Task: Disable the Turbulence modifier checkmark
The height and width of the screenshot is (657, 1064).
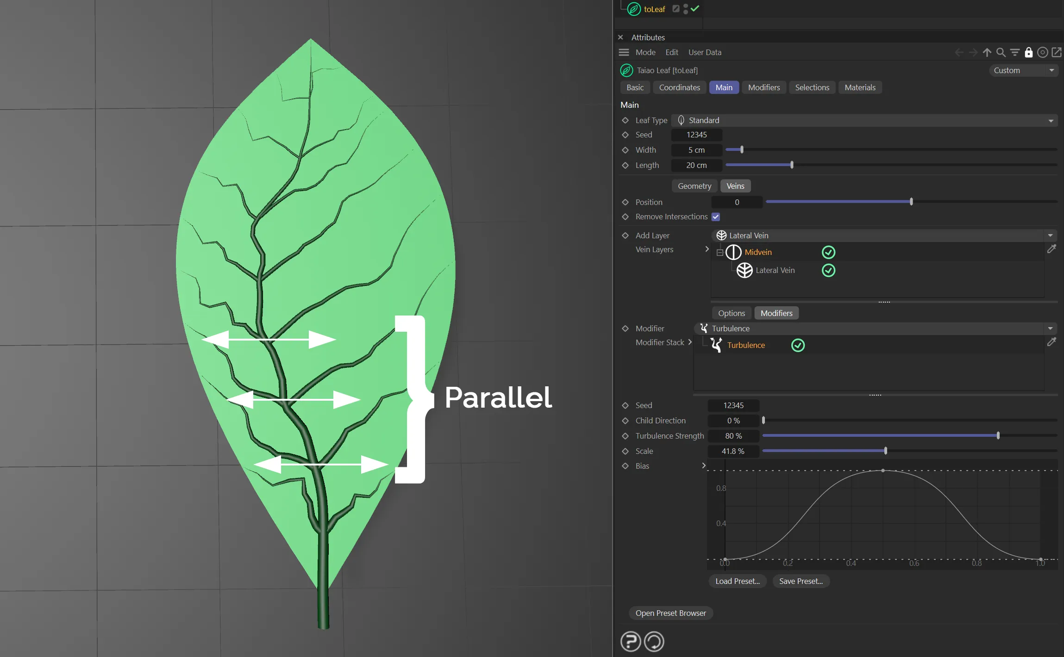Action: [798, 345]
